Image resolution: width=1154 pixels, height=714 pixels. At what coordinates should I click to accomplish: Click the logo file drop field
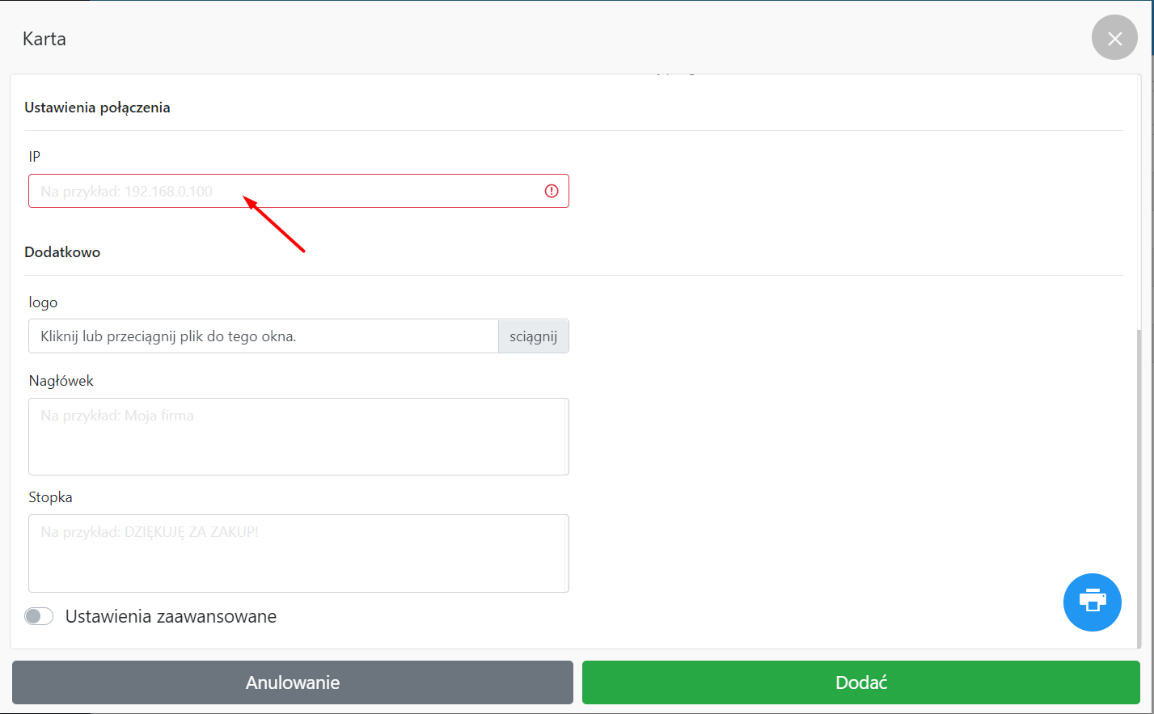pos(263,336)
